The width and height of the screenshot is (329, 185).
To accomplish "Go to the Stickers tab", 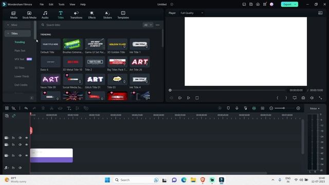I will (107, 15).
